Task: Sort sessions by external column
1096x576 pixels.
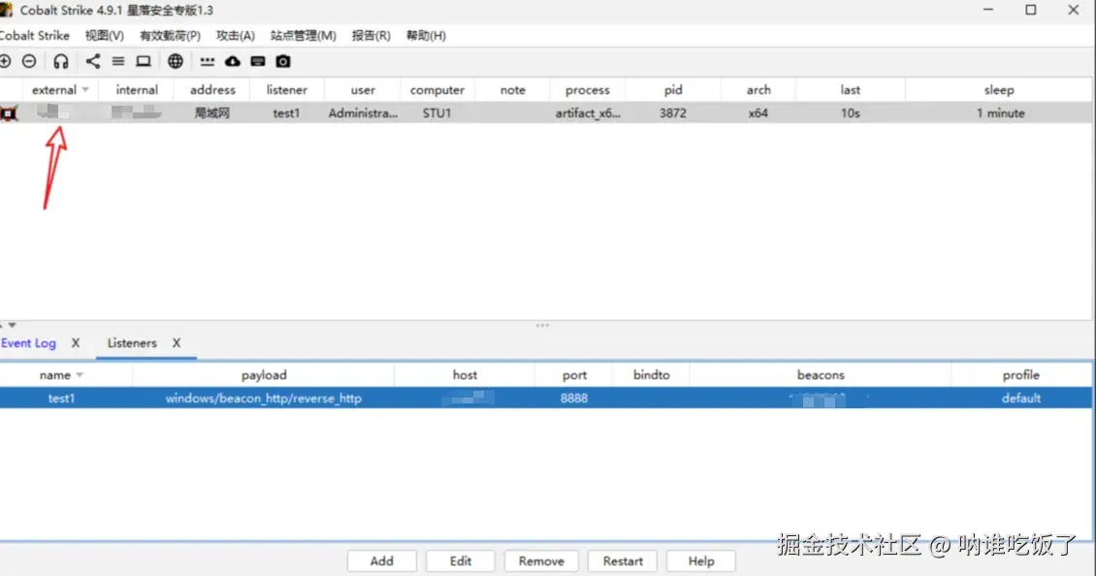Action: [60, 90]
